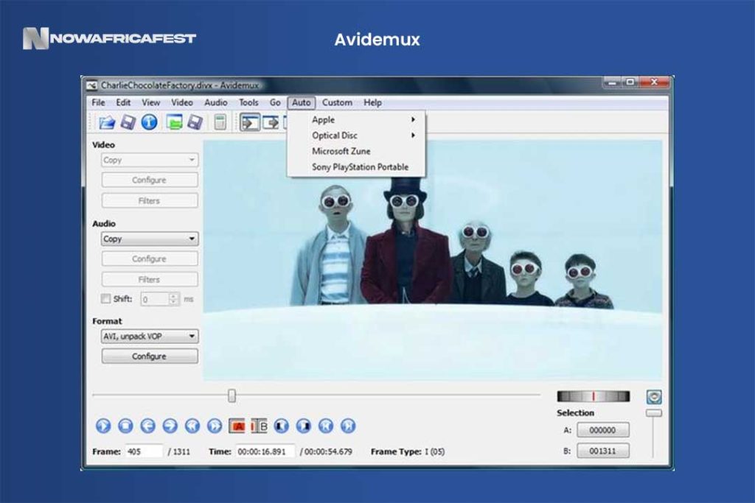Choose Sony PlayStation Portable preset
Image resolution: width=755 pixels, height=503 pixels.
356,167
